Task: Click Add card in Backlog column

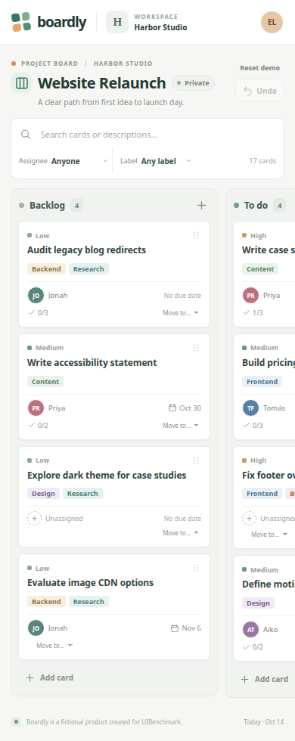Action: tap(50, 677)
